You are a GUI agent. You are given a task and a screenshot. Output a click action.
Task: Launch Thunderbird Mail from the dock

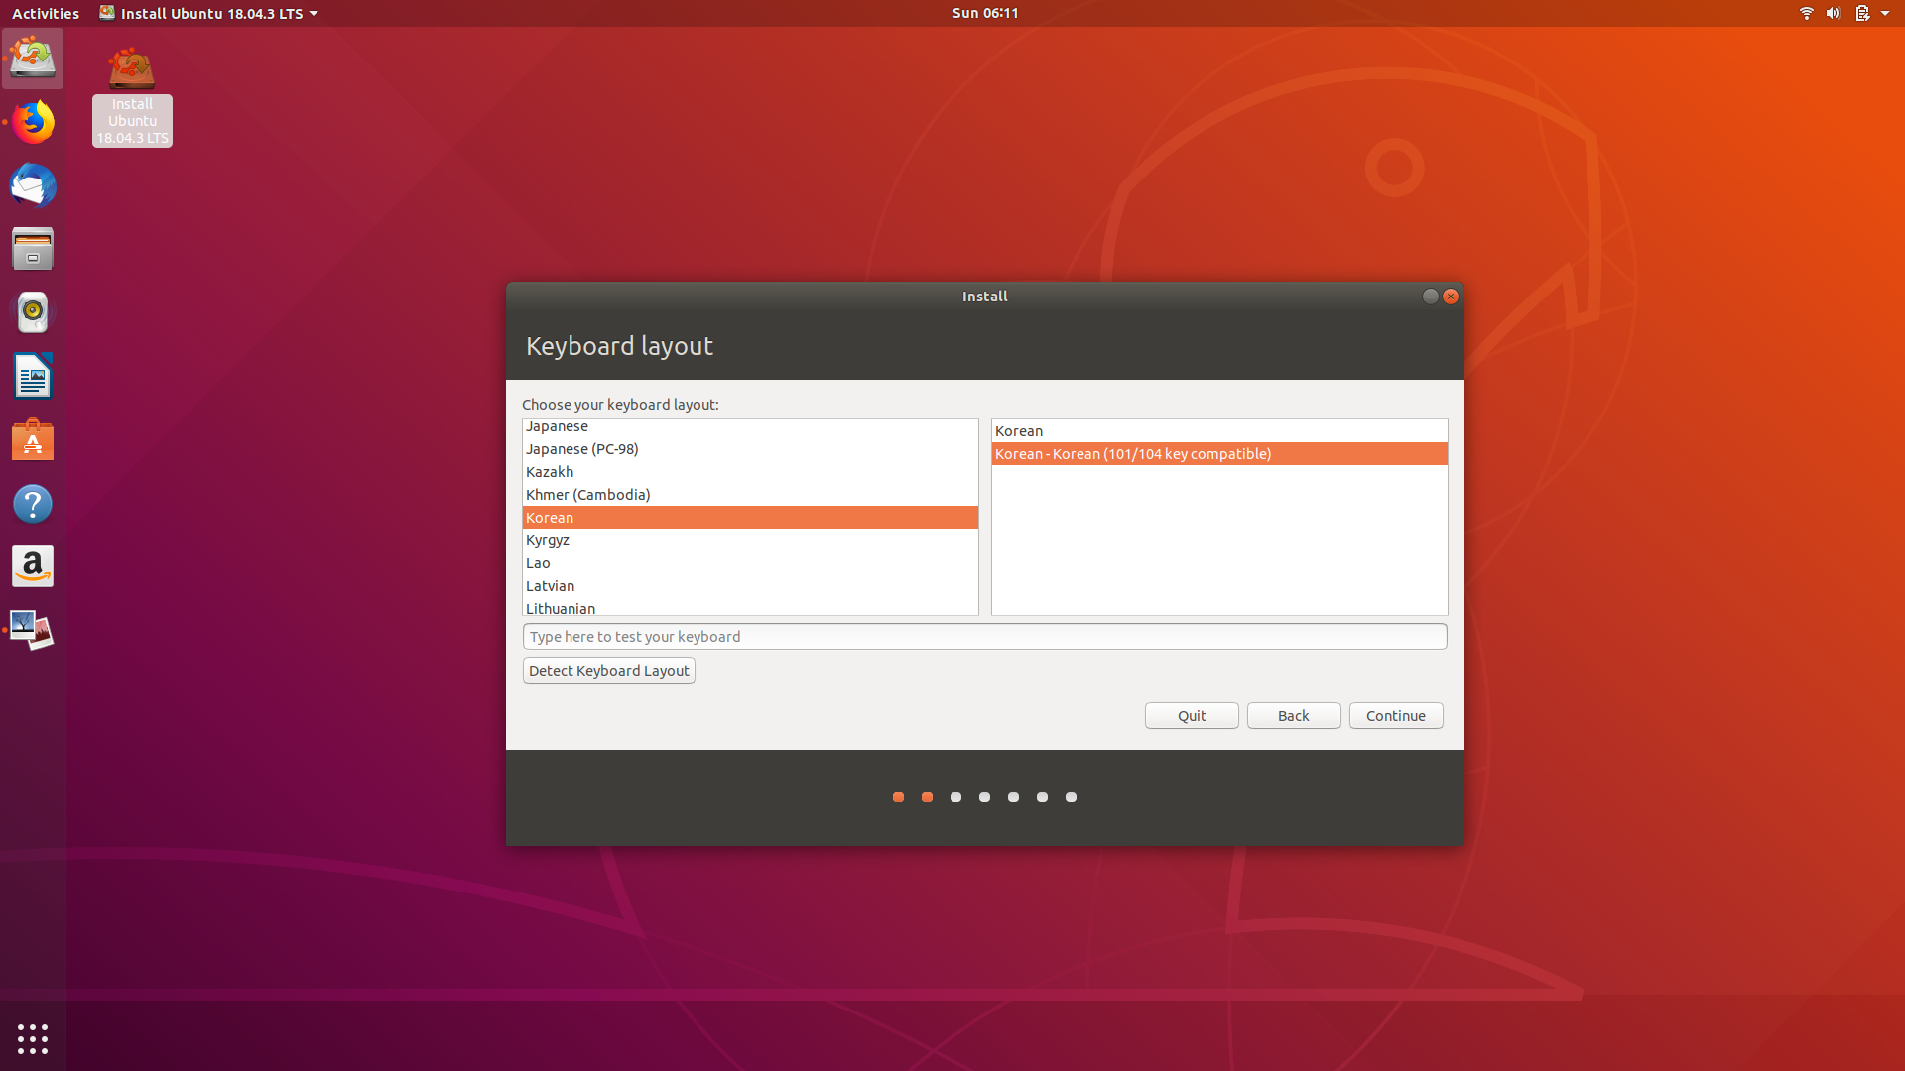(33, 185)
